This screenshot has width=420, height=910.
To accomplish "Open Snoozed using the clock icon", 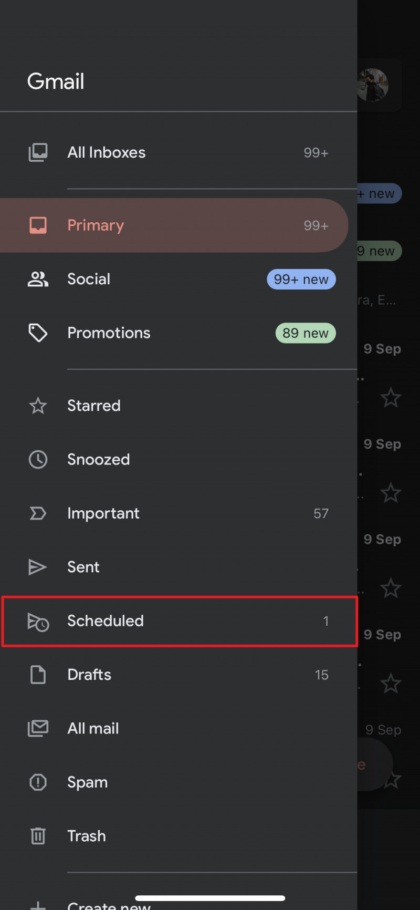I will click(x=38, y=460).
